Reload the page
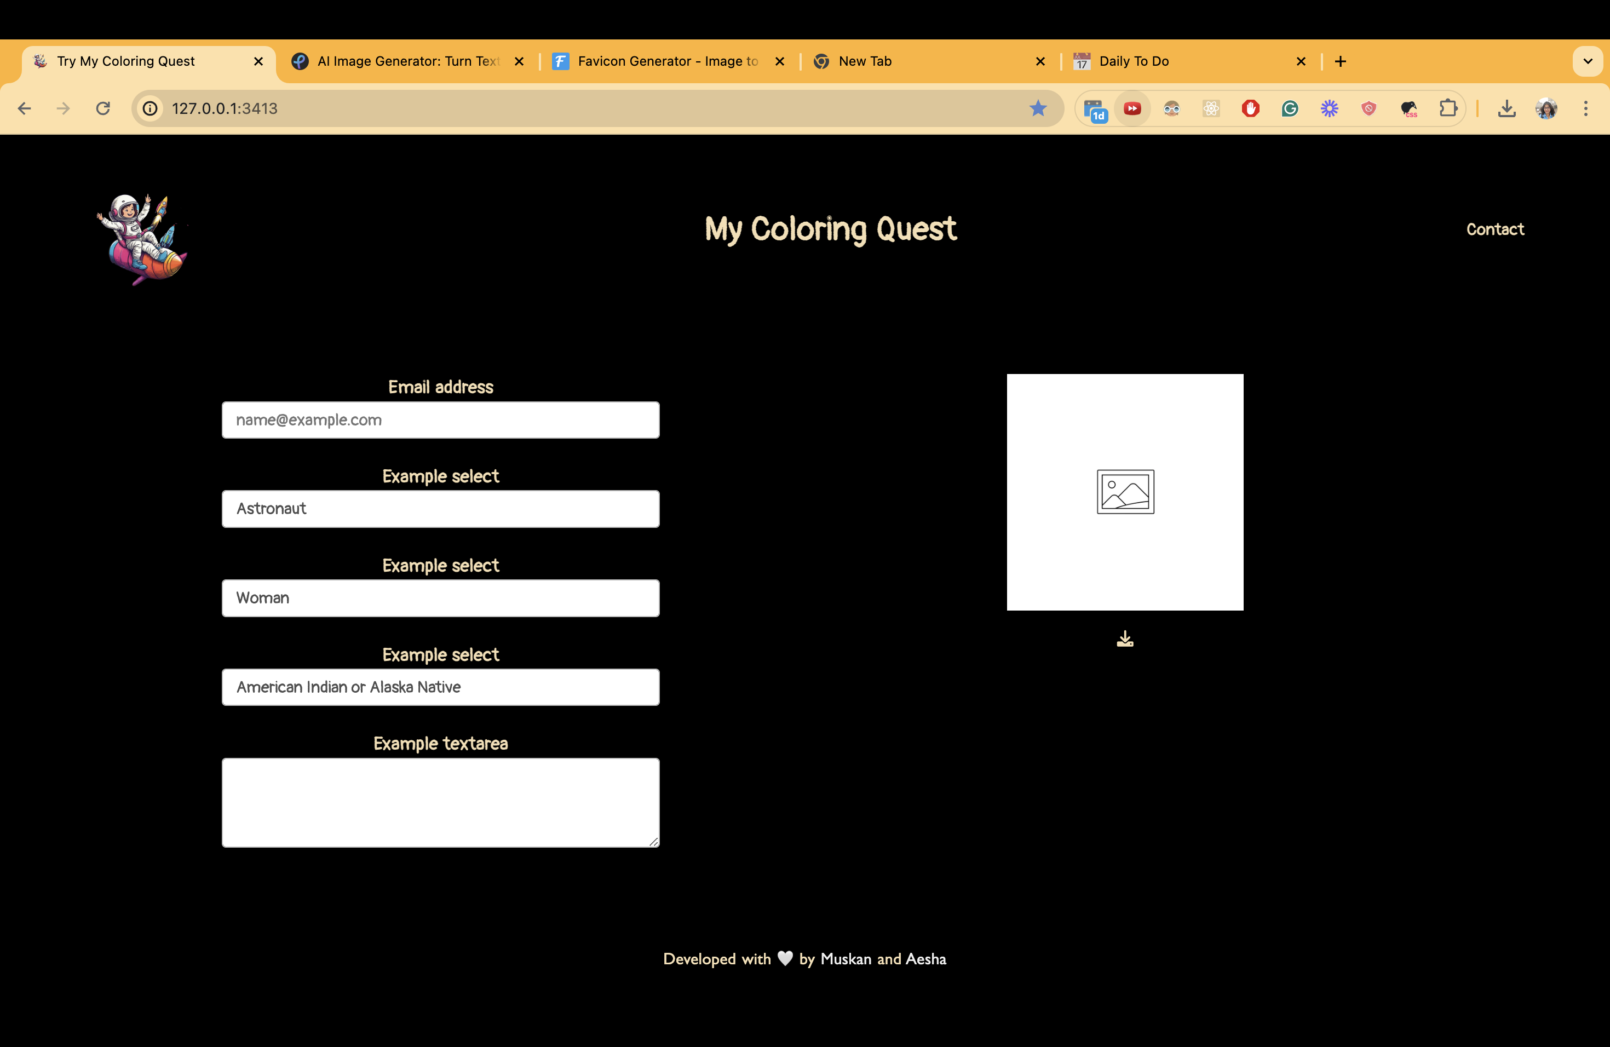Viewport: 1610px width, 1047px height. coord(103,108)
